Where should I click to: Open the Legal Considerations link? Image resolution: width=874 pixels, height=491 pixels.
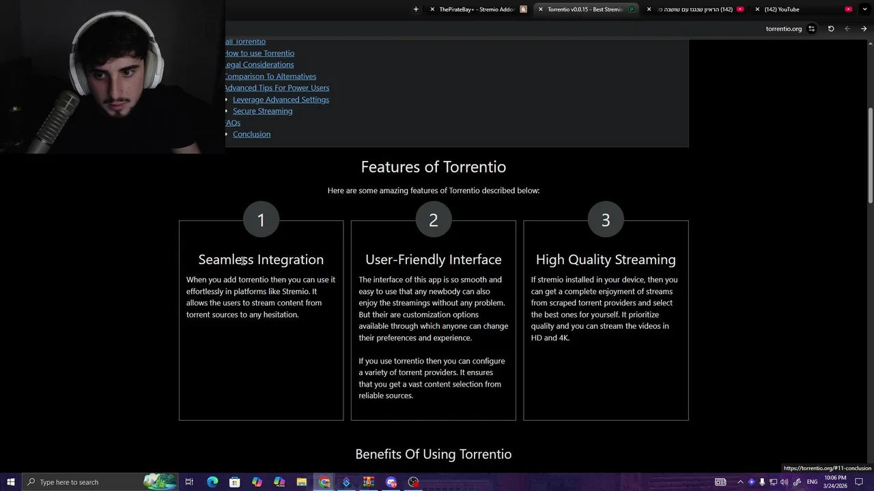click(259, 65)
